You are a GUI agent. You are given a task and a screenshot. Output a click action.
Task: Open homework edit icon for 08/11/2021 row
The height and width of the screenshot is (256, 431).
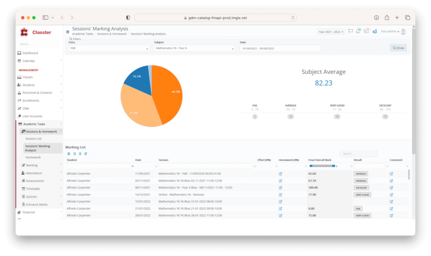280,187
